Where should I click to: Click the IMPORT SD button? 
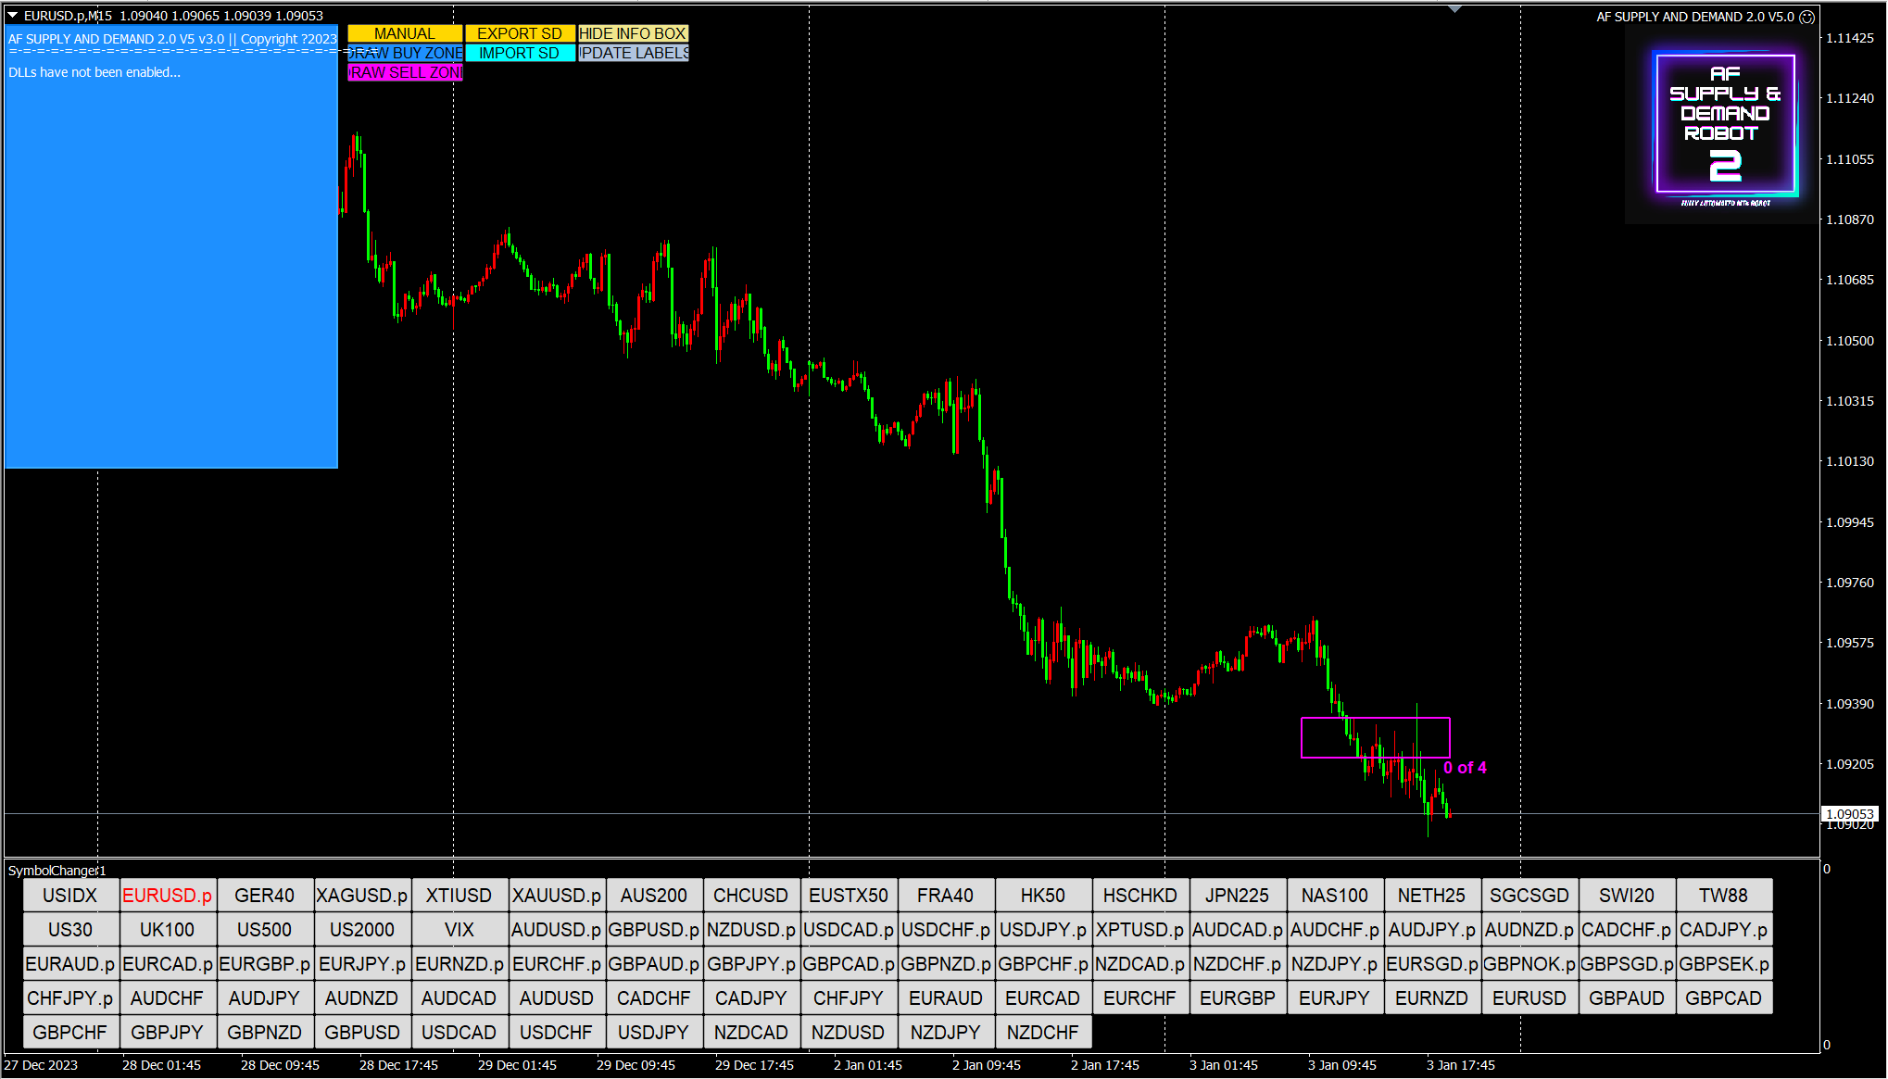pos(519,53)
